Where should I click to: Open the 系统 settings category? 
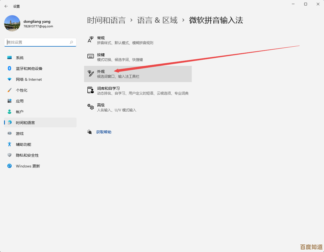[20, 58]
